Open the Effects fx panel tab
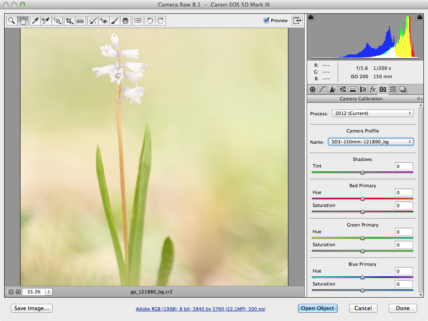The image size is (428, 321). 372,89
